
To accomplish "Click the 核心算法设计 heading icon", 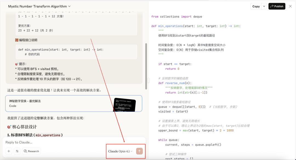I will [9, 127].
